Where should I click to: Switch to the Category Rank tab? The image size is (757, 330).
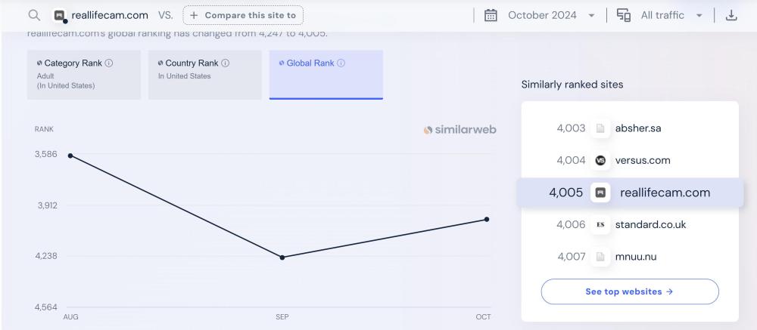pyautogui.click(x=83, y=74)
